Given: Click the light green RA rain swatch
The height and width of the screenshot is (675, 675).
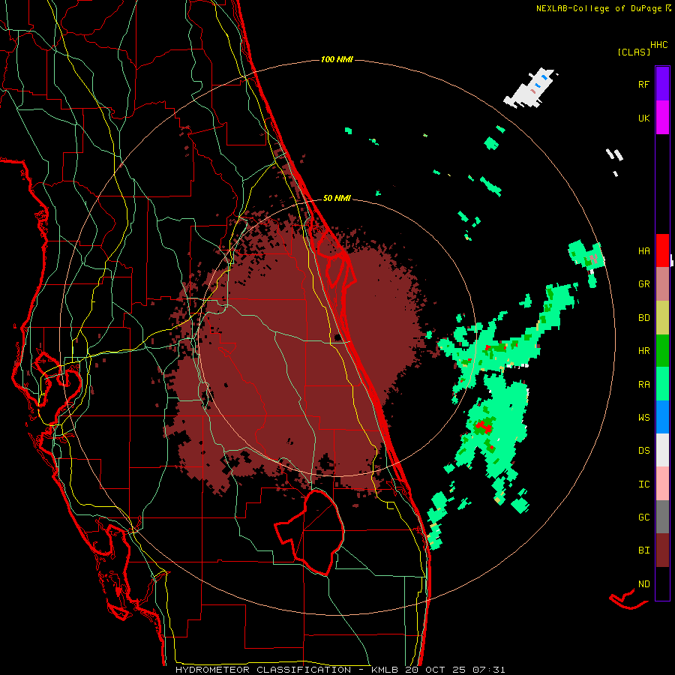Looking at the screenshot, I should (662, 384).
